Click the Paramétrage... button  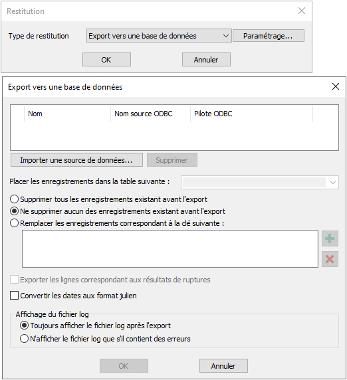coord(269,36)
